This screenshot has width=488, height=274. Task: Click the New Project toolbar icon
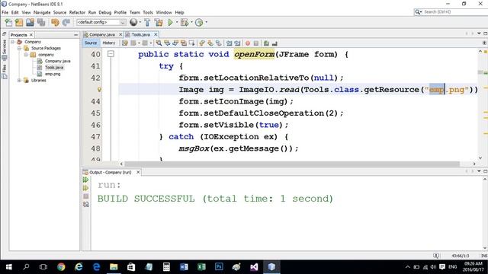click(19, 22)
